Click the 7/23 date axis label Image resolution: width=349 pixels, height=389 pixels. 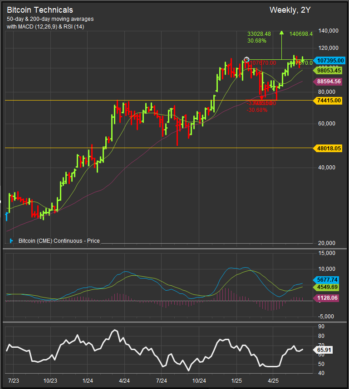point(14,380)
